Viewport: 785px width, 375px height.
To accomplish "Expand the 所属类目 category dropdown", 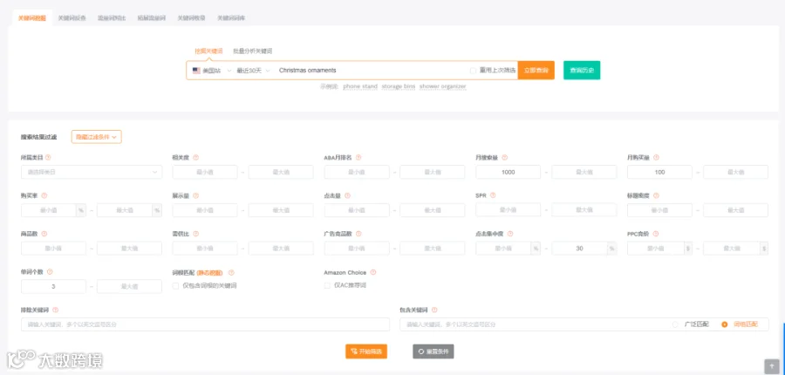I will tap(92, 172).
